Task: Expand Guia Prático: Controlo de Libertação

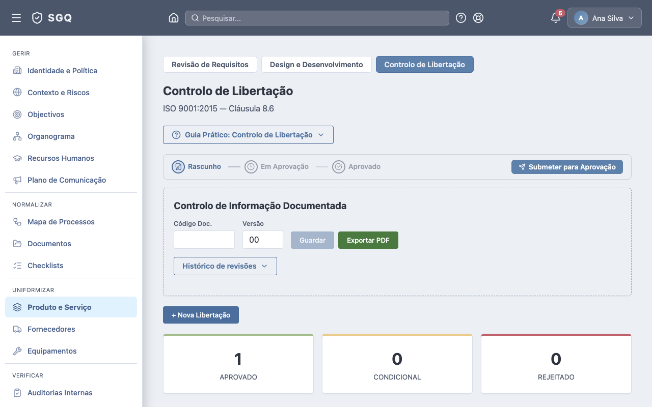Action: 248,135
